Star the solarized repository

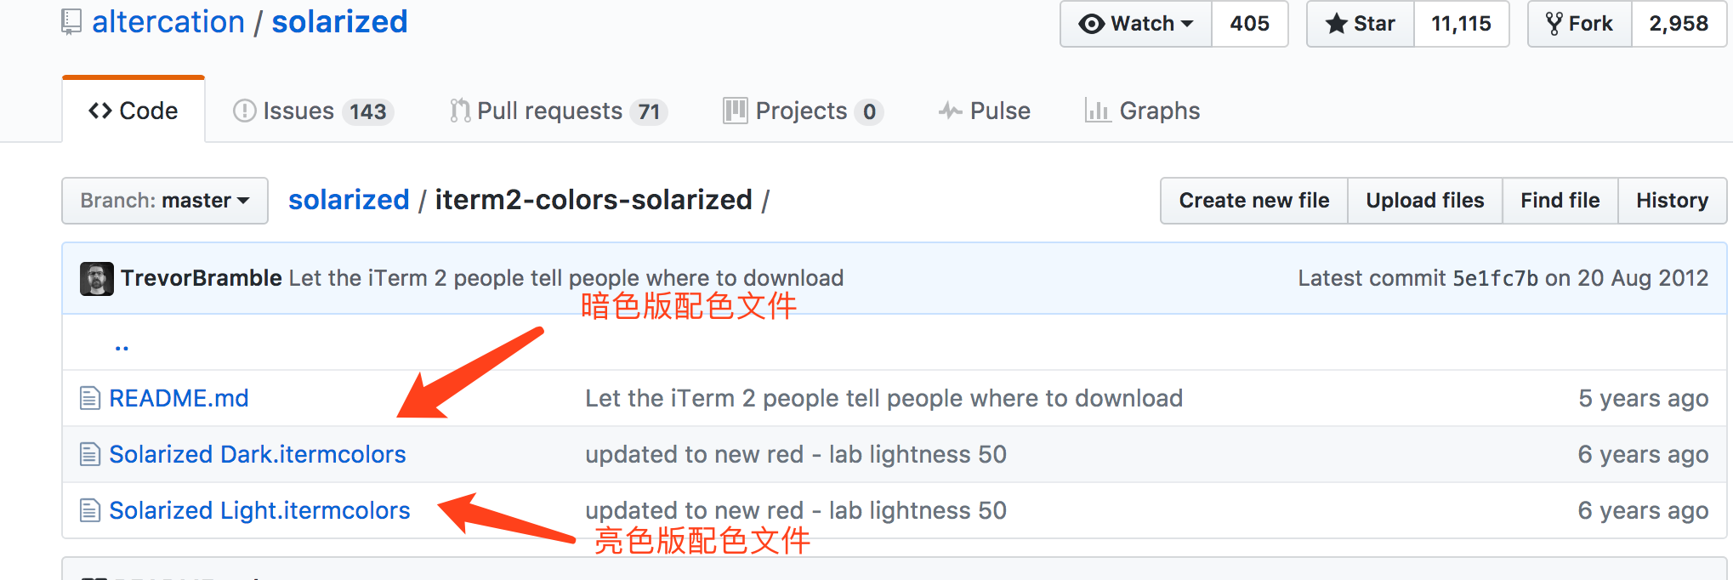1361,24
